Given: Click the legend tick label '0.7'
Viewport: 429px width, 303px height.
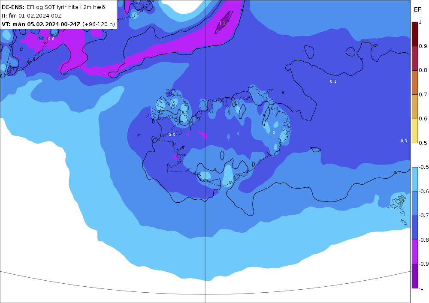Looking at the screenshot, I should point(423,95).
